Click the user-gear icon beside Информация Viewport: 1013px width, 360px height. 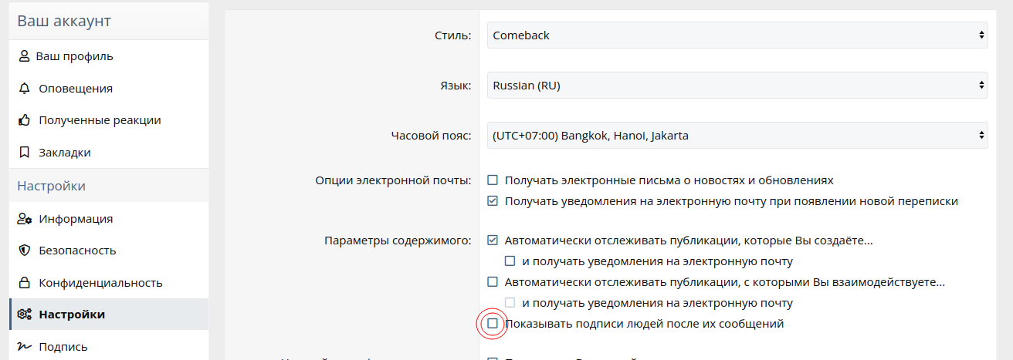click(25, 218)
